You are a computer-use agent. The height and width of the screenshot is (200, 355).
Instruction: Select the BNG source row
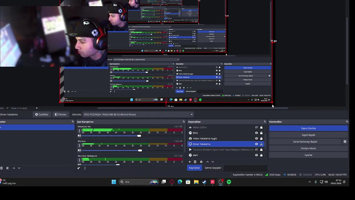point(226,133)
